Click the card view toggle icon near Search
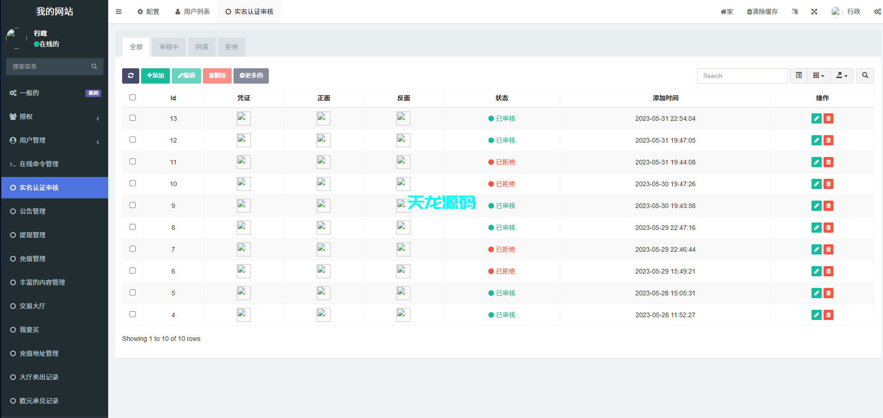Viewport: 883px width, 418px height. coord(799,75)
